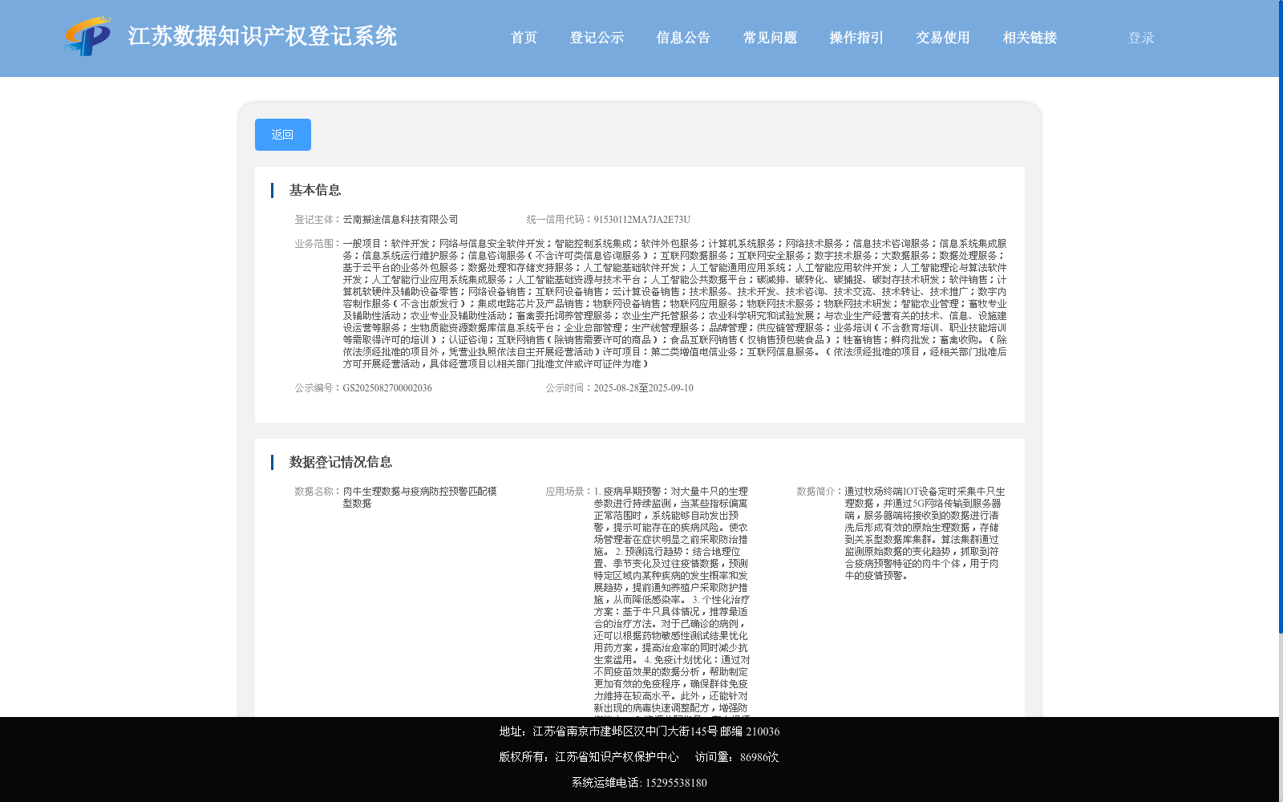Click the 公示编号 field label
This screenshot has height=802, width=1283.
318,388
